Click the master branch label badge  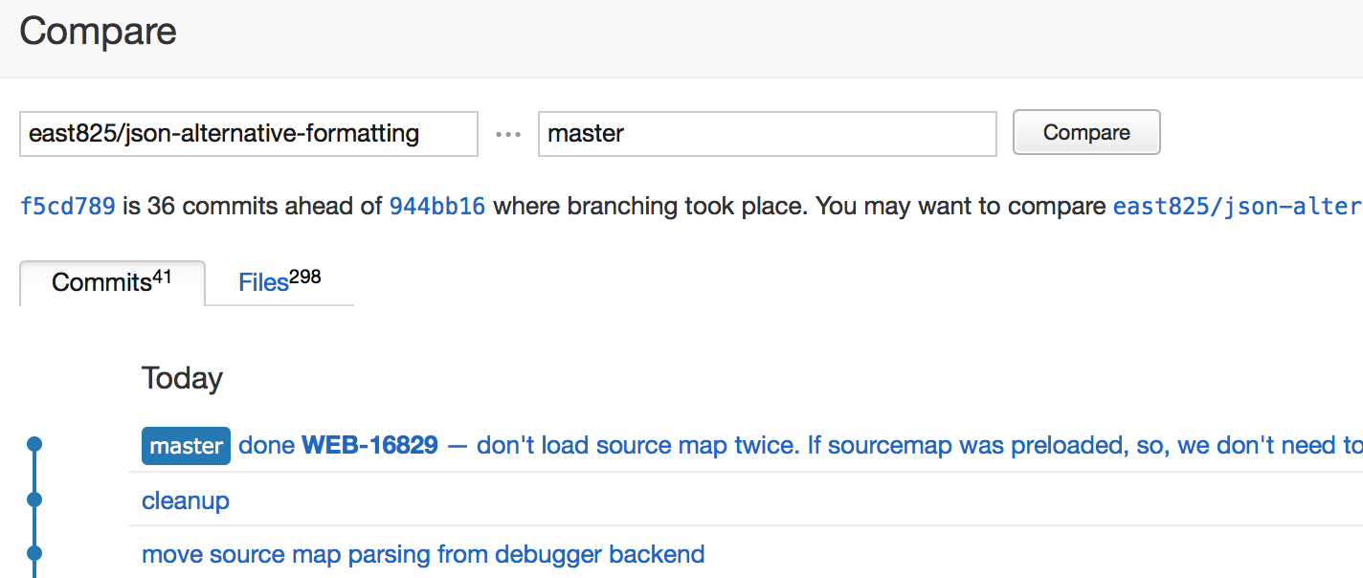186,446
